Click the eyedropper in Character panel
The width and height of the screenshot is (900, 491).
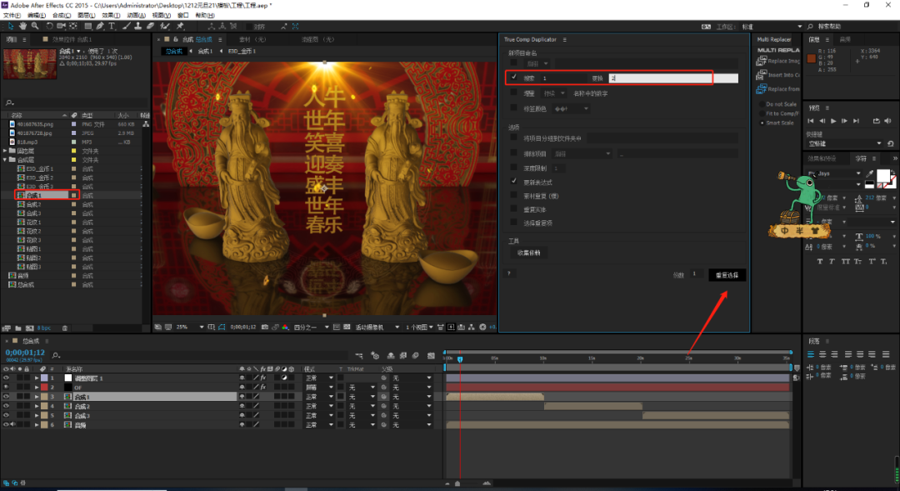[869, 173]
